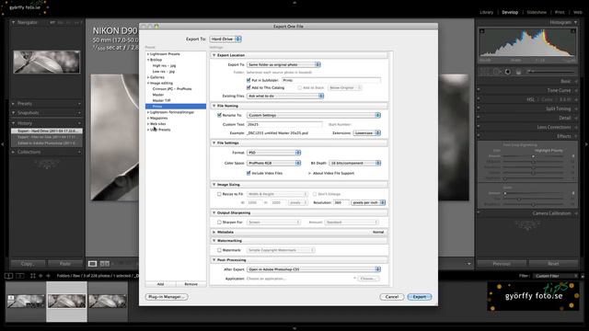589x331 pixels.
Task: Switch to the Web module
Action: pyautogui.click(x=578, y=12)
